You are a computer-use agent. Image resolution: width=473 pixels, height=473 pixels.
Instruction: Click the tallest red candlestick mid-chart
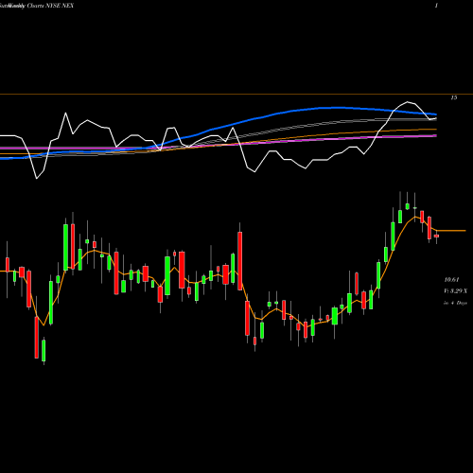coord(240,261)
